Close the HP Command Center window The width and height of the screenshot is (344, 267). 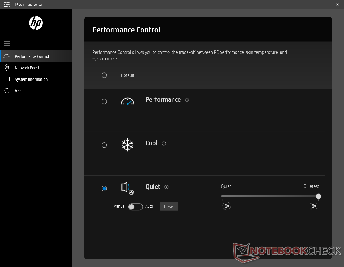tap(338, 5)
